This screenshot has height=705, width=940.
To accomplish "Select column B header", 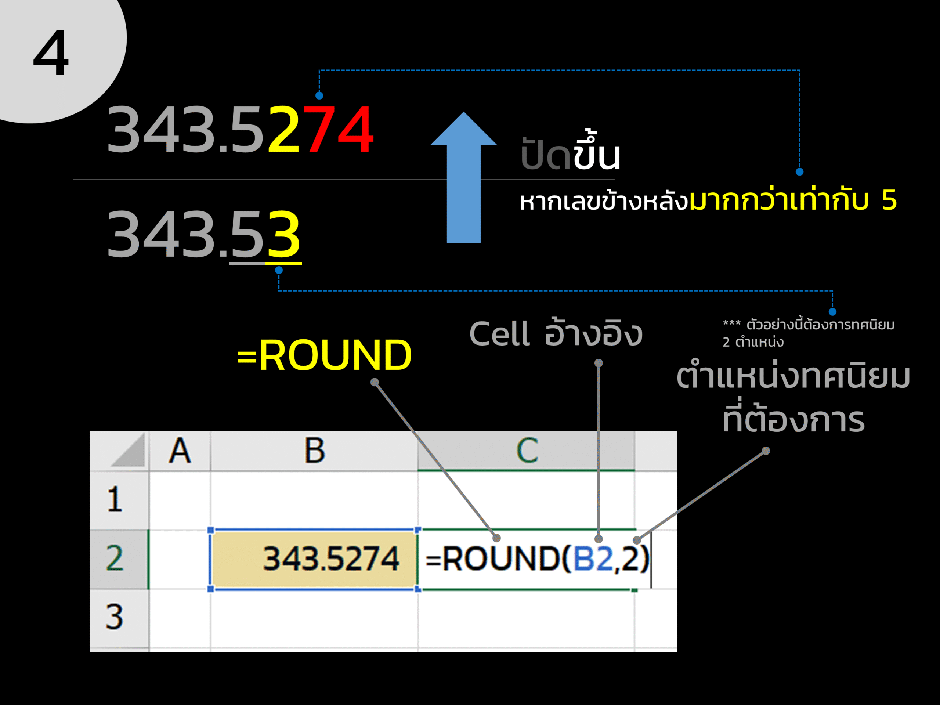I will [x=314, y=451].
